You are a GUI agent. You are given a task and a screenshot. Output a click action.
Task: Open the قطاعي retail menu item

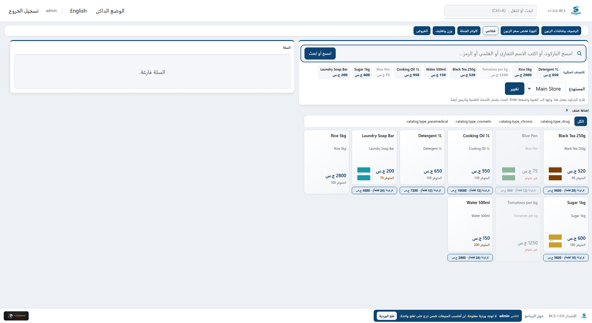[490, 31]
